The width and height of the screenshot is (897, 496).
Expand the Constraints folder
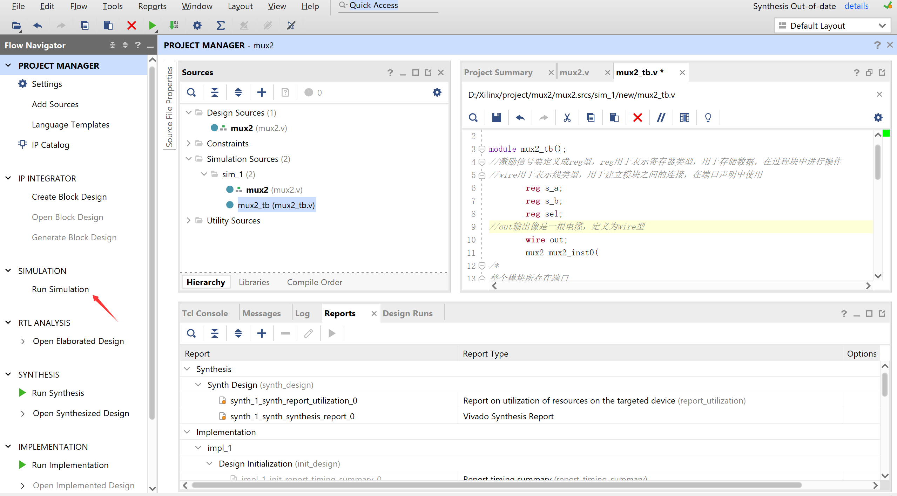point(188,144)
